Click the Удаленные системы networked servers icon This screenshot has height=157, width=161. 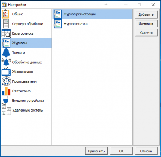6,110
